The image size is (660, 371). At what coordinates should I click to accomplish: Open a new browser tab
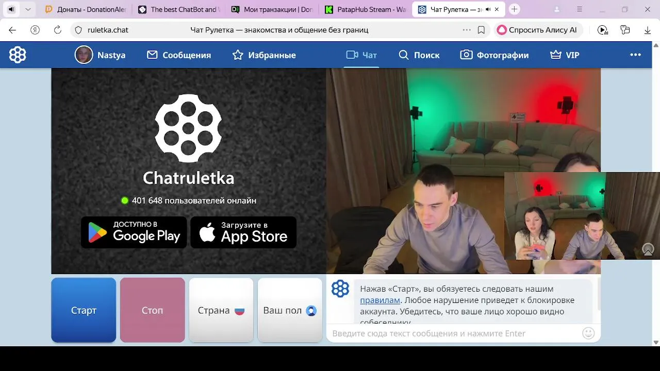pyautogui.click(x=514, y=9)
